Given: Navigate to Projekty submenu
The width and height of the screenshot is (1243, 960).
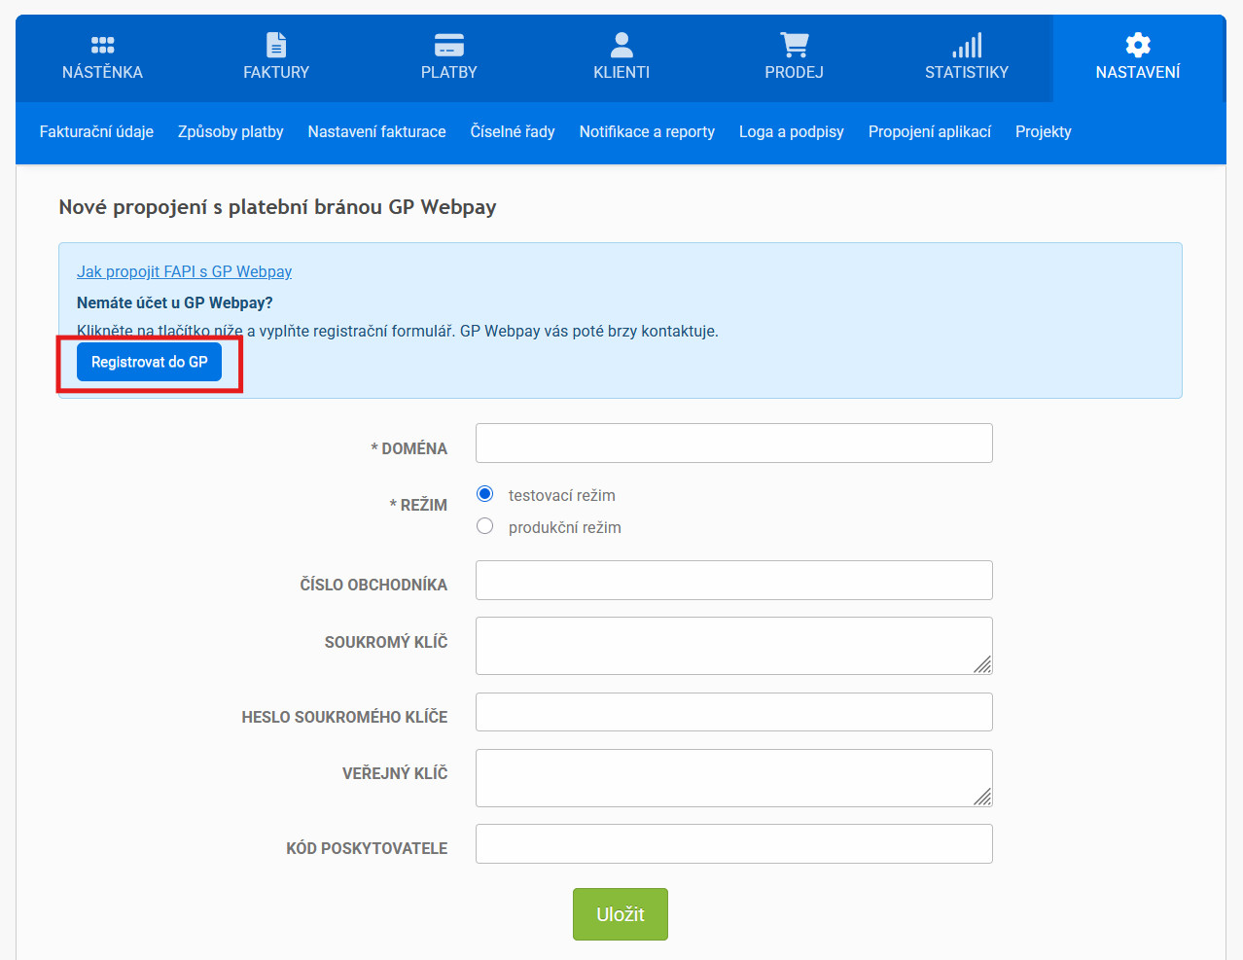Looking at the screenshot, I should (x=1044, y=131).
